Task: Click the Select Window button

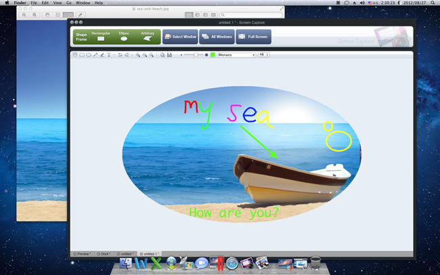Action: click(x=180, y=37)
